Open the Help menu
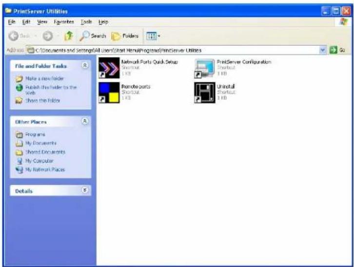 click(103, 22)
